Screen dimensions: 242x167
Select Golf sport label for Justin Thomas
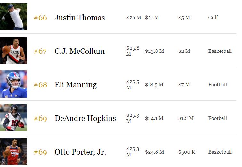[x=213, y=17]
